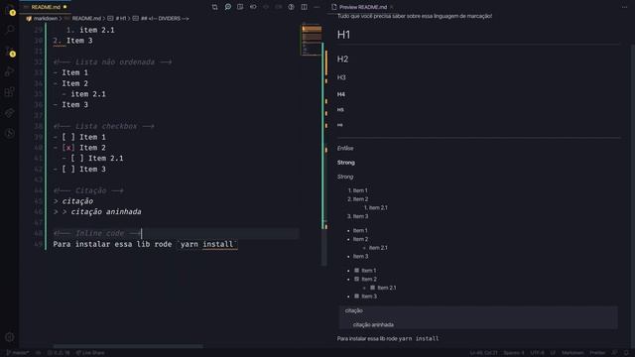Click the [x] checkbox text on line 40

[x=68, y=148]
